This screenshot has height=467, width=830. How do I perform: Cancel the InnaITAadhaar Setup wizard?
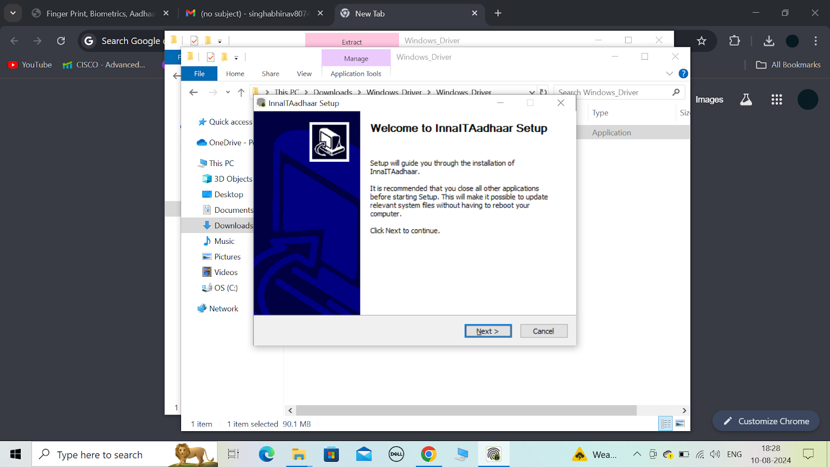(544, 331)
